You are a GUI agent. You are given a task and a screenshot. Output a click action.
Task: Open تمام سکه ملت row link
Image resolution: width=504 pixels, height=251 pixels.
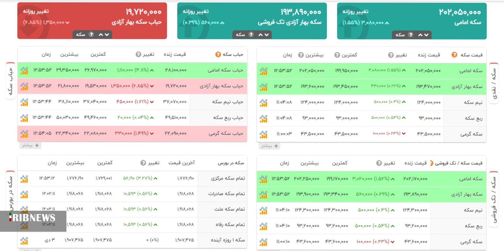[x=230, y=209]
